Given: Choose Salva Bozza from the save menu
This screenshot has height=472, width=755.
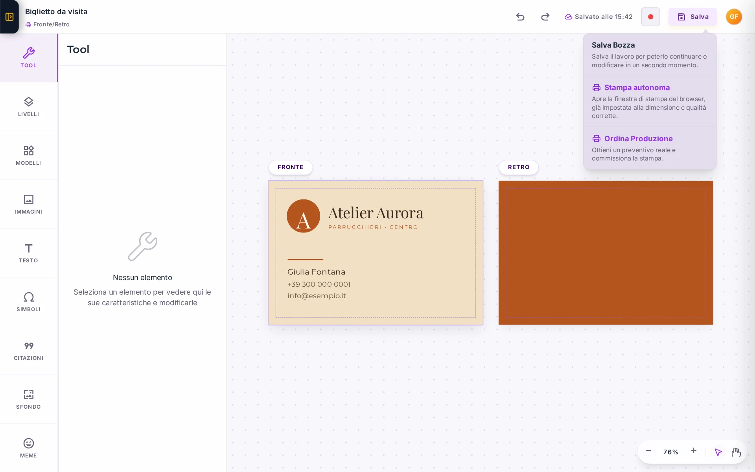Looking at the screenshot, I should [650, 55].
